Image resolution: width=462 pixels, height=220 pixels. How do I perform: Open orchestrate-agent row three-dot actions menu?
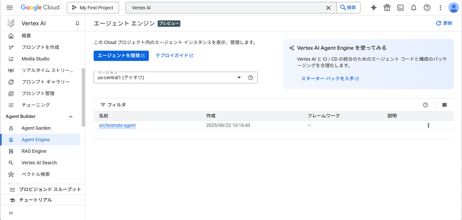[428, 125]
